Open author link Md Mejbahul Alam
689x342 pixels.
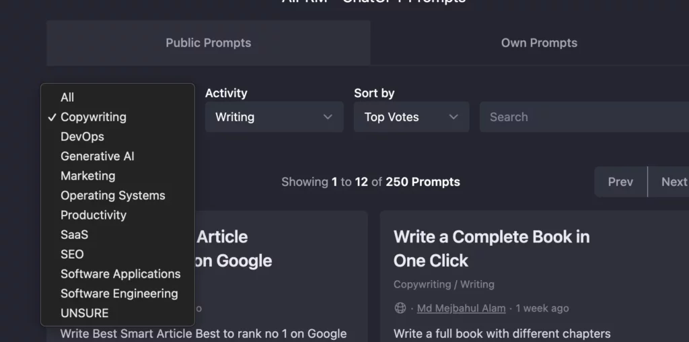(x=461, y=308)
